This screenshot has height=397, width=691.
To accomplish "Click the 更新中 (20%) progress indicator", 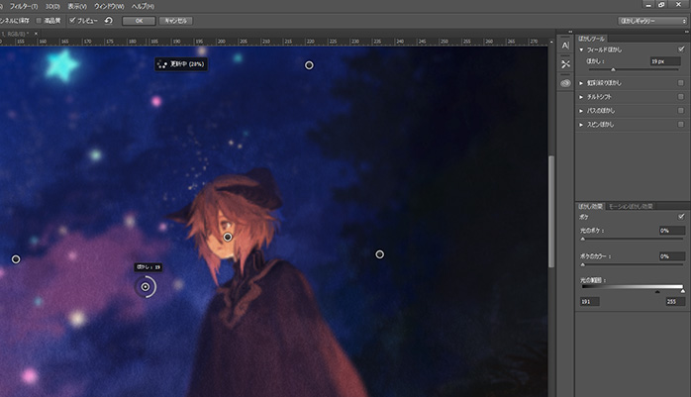I will [x=181, y=64].
